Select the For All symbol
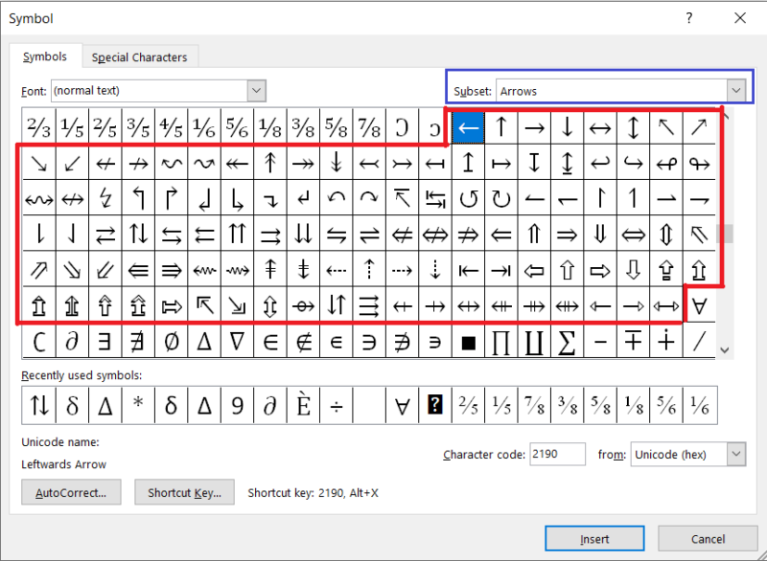767x561 pixels. tap(700, 305)
